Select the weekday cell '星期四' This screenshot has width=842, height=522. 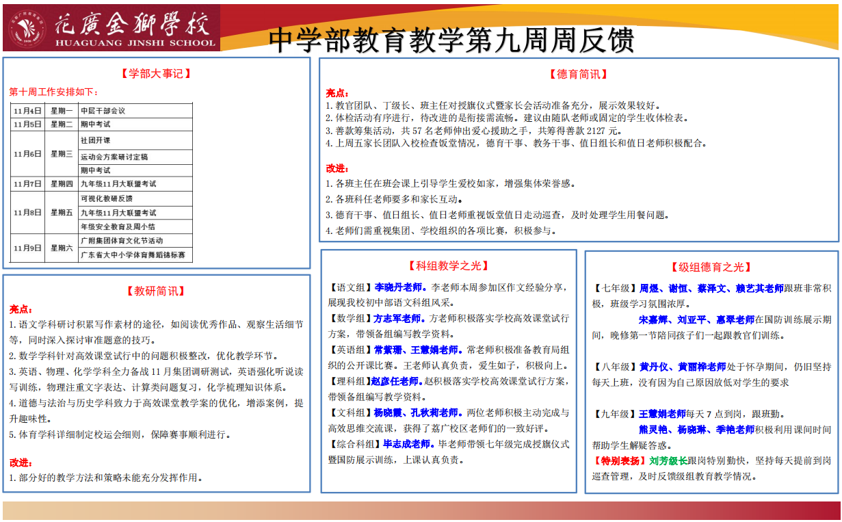pyautogui.click(x=61, y=184)
